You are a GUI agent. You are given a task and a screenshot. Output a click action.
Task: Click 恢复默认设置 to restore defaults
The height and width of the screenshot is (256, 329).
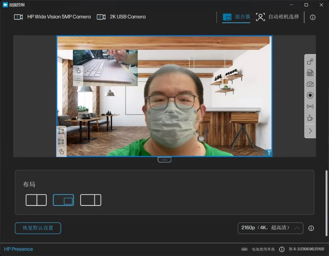point(38,228)
